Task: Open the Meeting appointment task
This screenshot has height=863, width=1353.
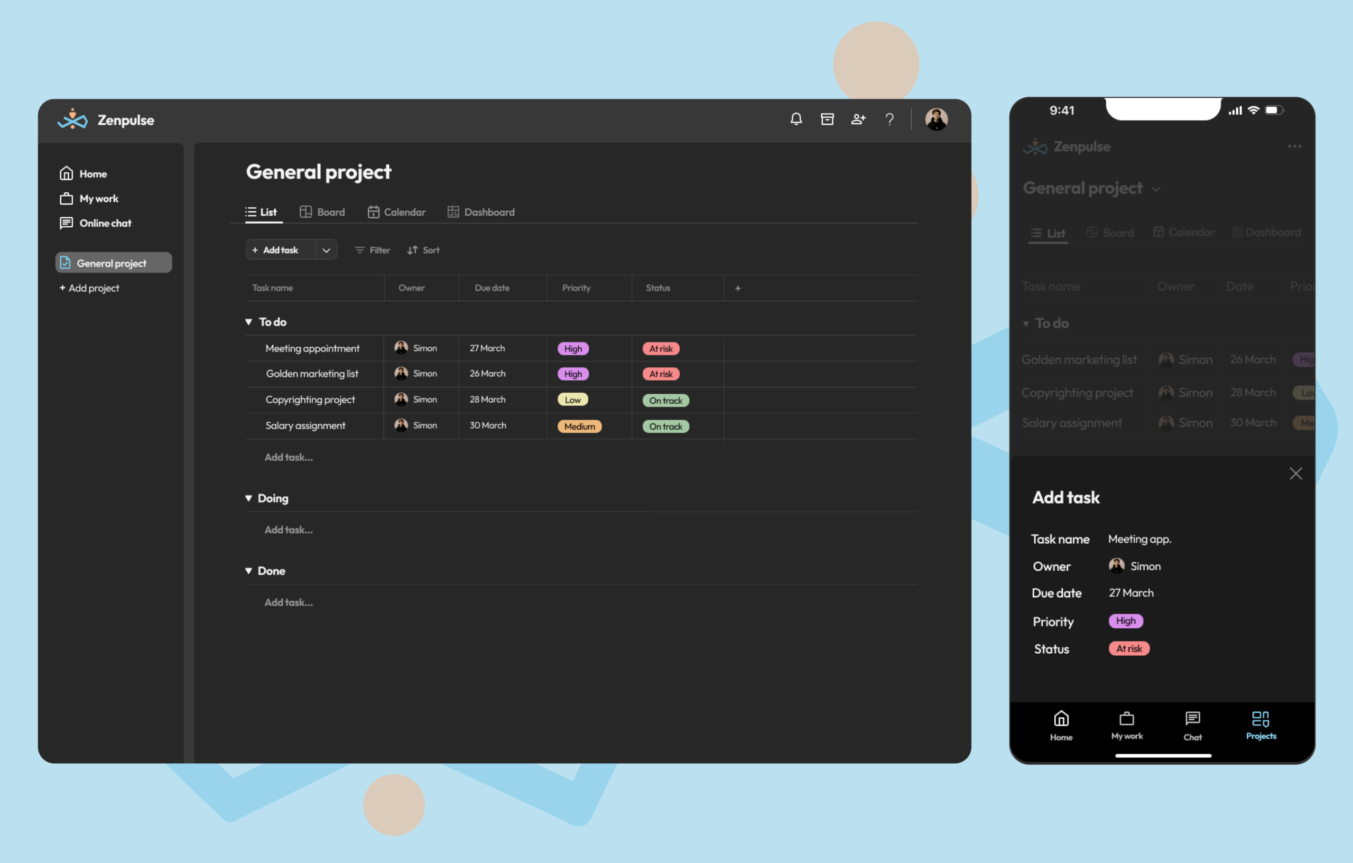Action: pos(312,348)
